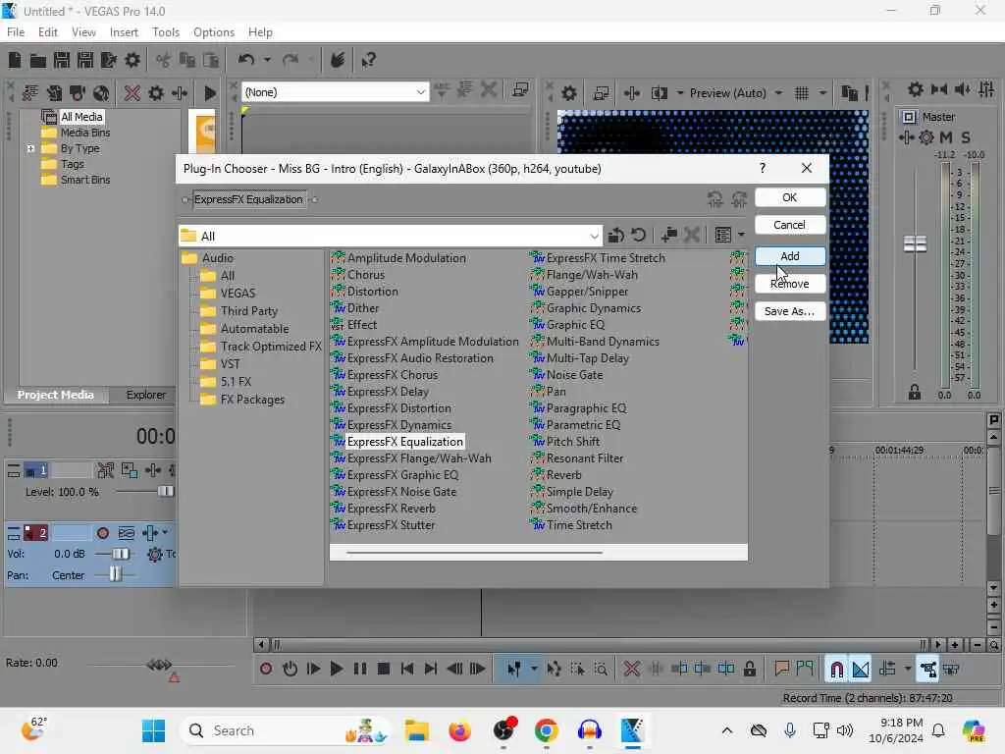Viewport: 1005px width, 754px height.
Task: Click preview Video Properties gear icon
Action: [x=568, y=93]
